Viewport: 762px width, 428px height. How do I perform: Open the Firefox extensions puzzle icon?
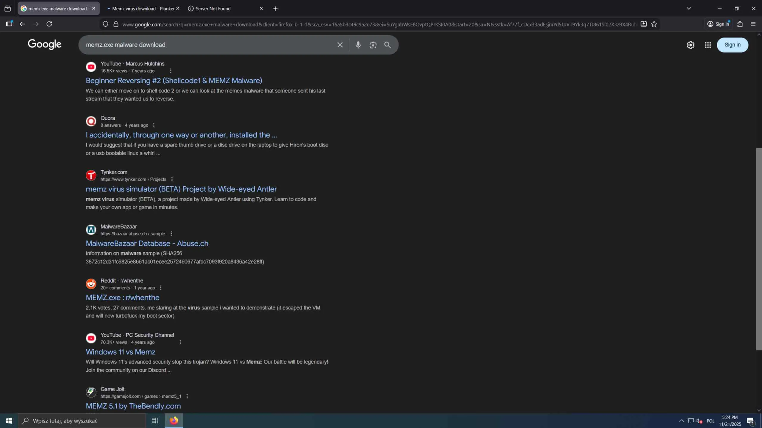click(740, 24)
